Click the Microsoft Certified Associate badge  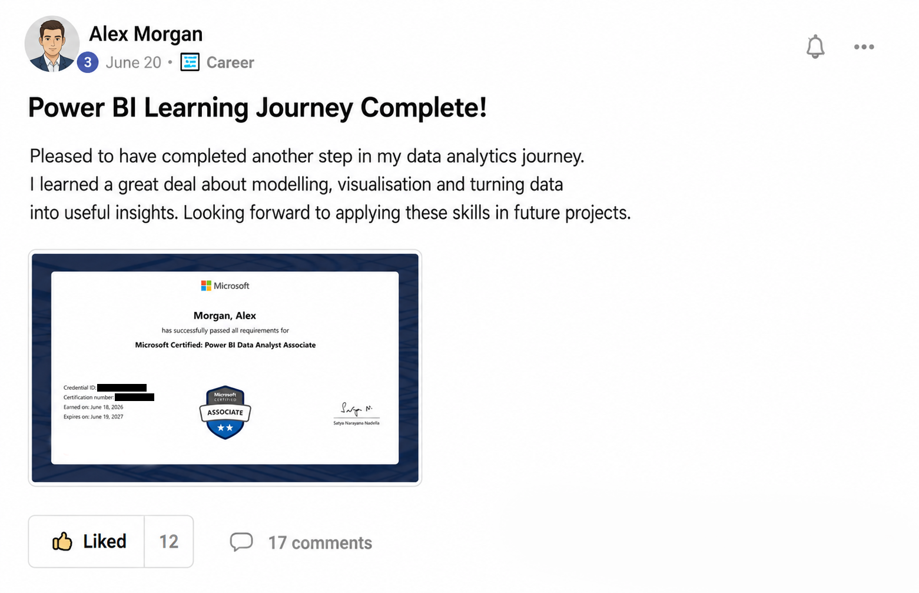tap(225, 413)
